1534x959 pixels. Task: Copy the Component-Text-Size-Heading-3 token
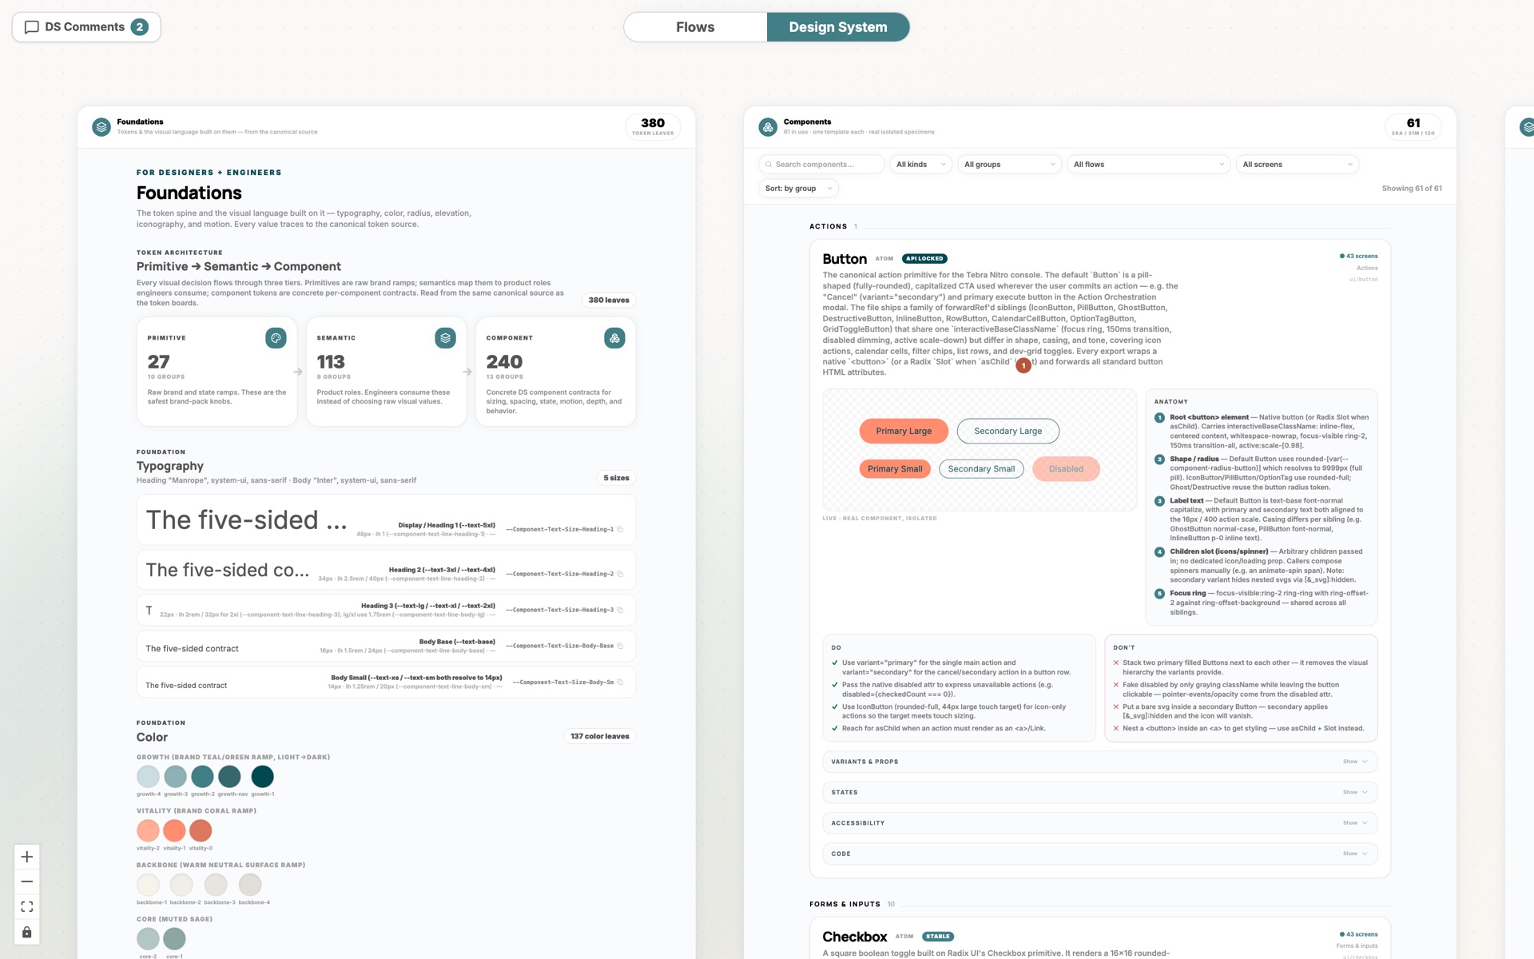click(x=620, y=610)
